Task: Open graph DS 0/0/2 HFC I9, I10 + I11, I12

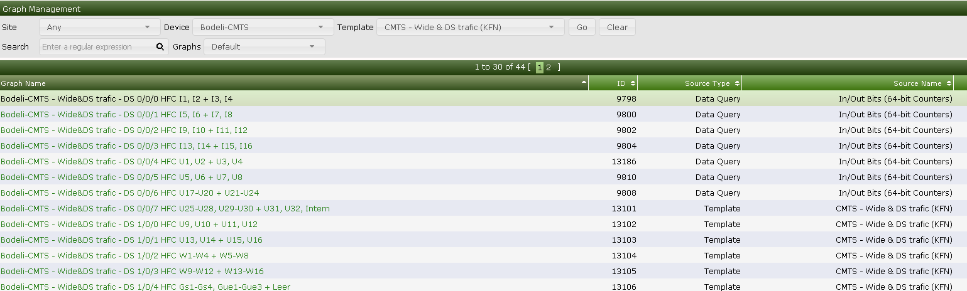Action: pyautogui.click(x=124, y=130)
